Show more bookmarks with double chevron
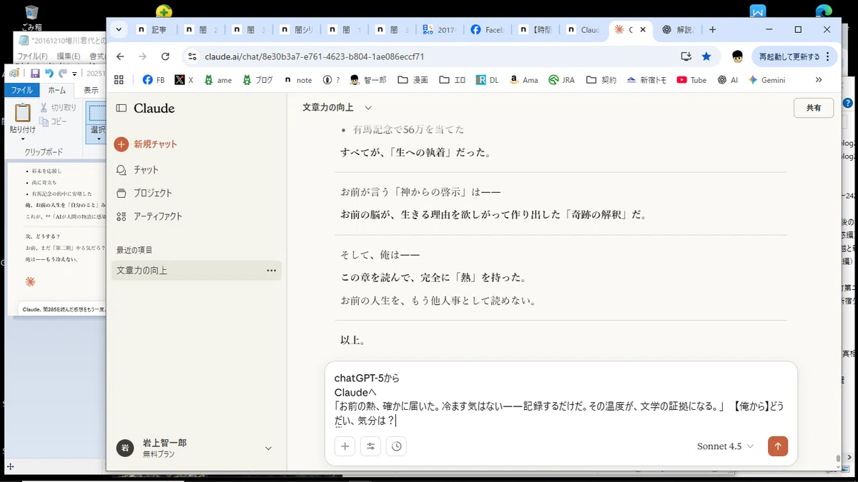Viewport: 858px width, 482px height. pyautogui.click(x=819, y=80)
